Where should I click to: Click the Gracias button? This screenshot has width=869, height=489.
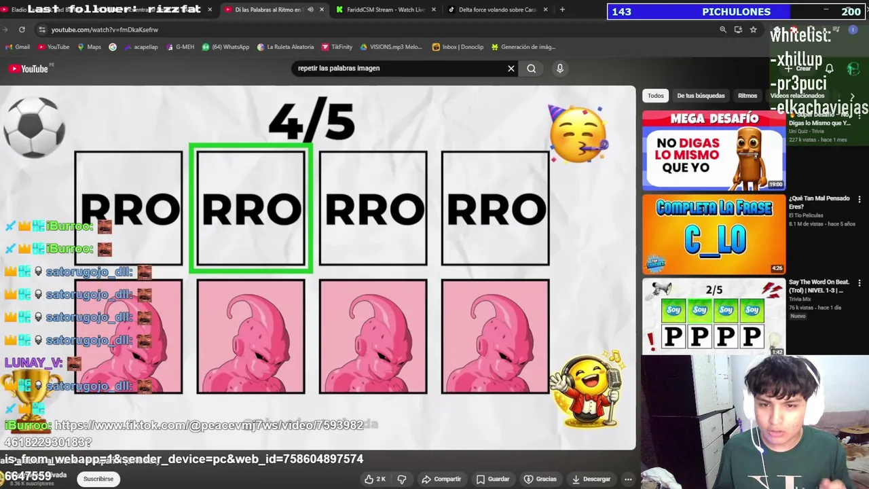[540, 479]
